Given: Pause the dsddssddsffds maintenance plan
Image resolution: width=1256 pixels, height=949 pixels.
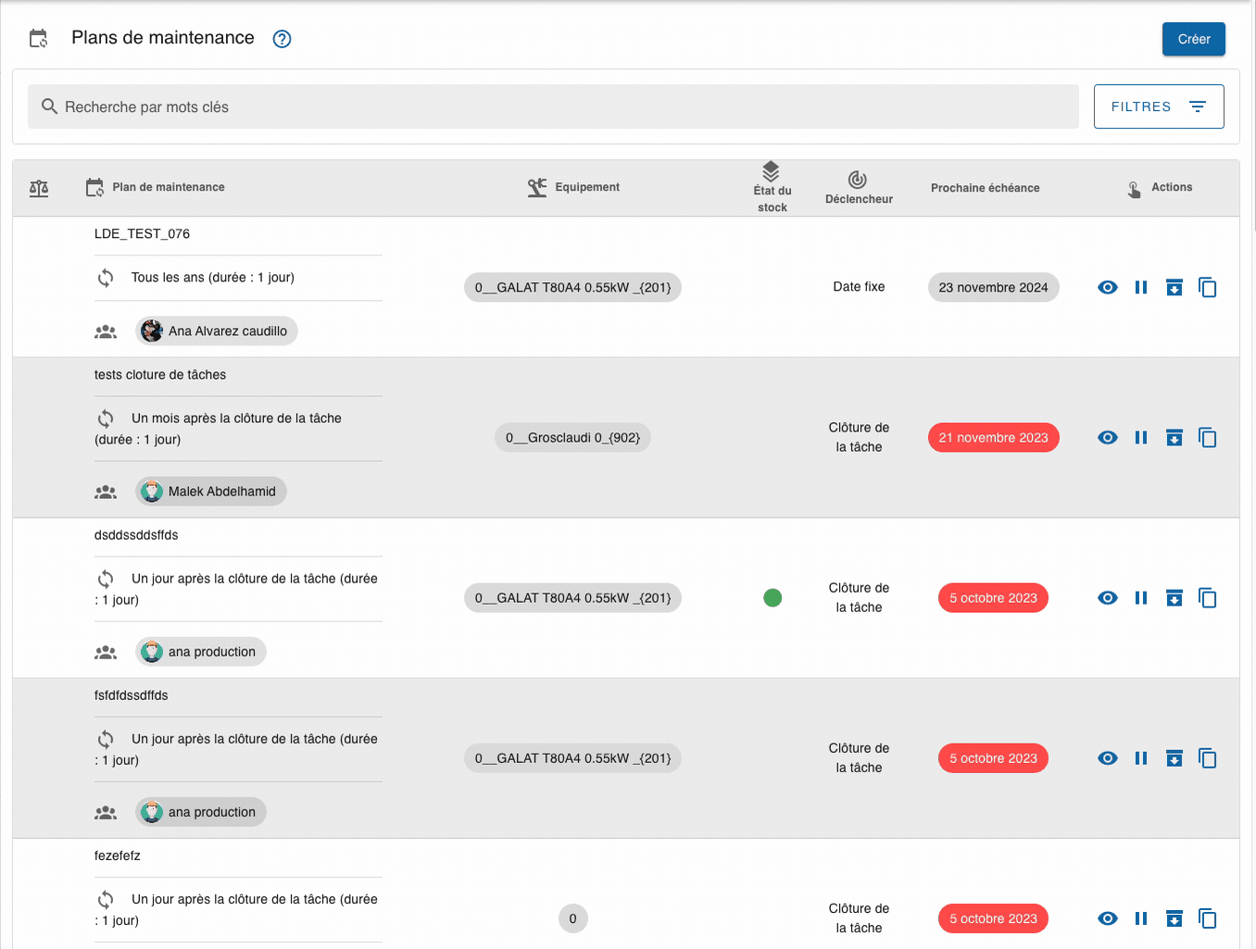Looking at the screenshot, I should (x=1140, y=598).
